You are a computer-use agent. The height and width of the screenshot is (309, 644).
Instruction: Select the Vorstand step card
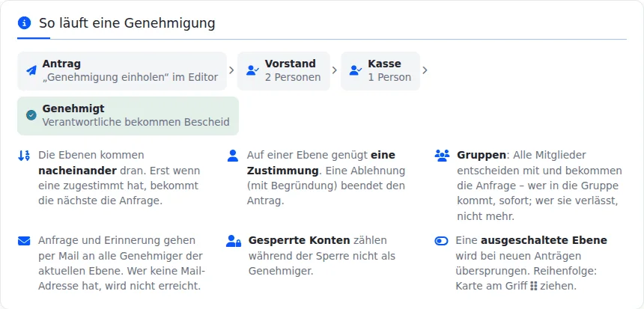point(284,71)
